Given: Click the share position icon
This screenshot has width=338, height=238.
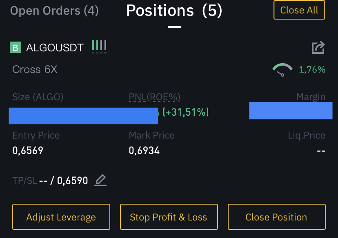Looking at the screenshot, I should click(x=318, y=48).
